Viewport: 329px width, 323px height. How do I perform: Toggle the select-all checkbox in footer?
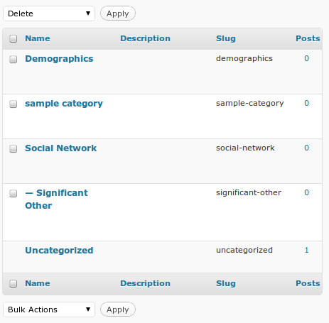pos(14,283)
